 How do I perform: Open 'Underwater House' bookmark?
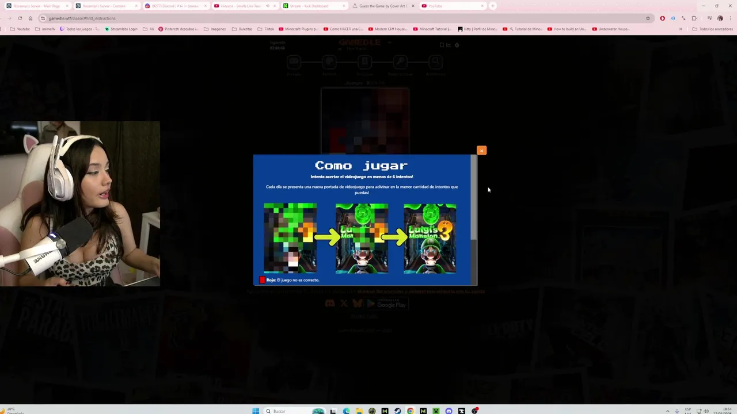(x=611, y=29)
